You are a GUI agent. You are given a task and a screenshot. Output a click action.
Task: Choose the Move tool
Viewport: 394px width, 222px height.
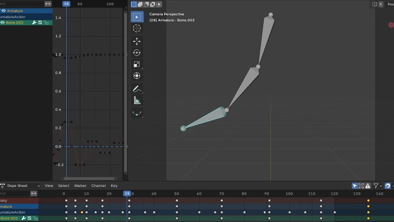pyautogui.click(x=137, y=41)
